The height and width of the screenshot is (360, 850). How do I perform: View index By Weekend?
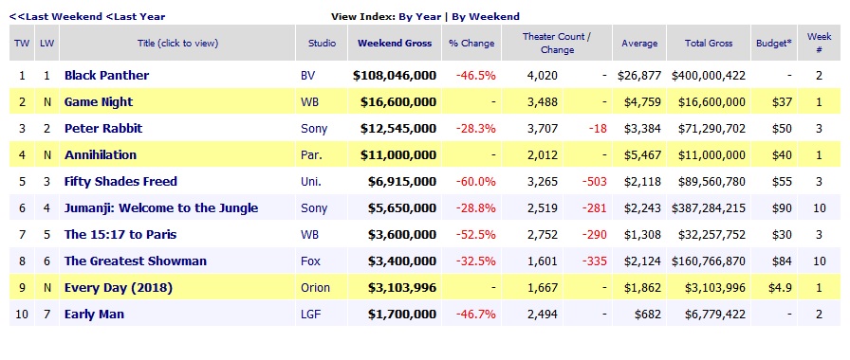click(486, 16)
